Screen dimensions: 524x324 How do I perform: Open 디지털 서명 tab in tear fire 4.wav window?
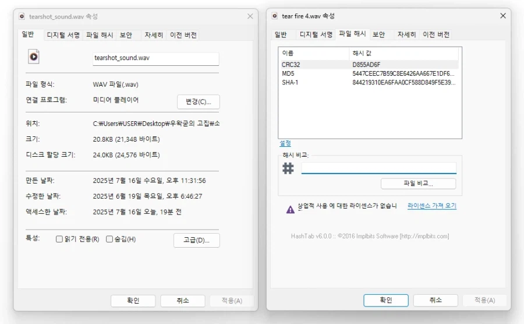tap(316, 34)
